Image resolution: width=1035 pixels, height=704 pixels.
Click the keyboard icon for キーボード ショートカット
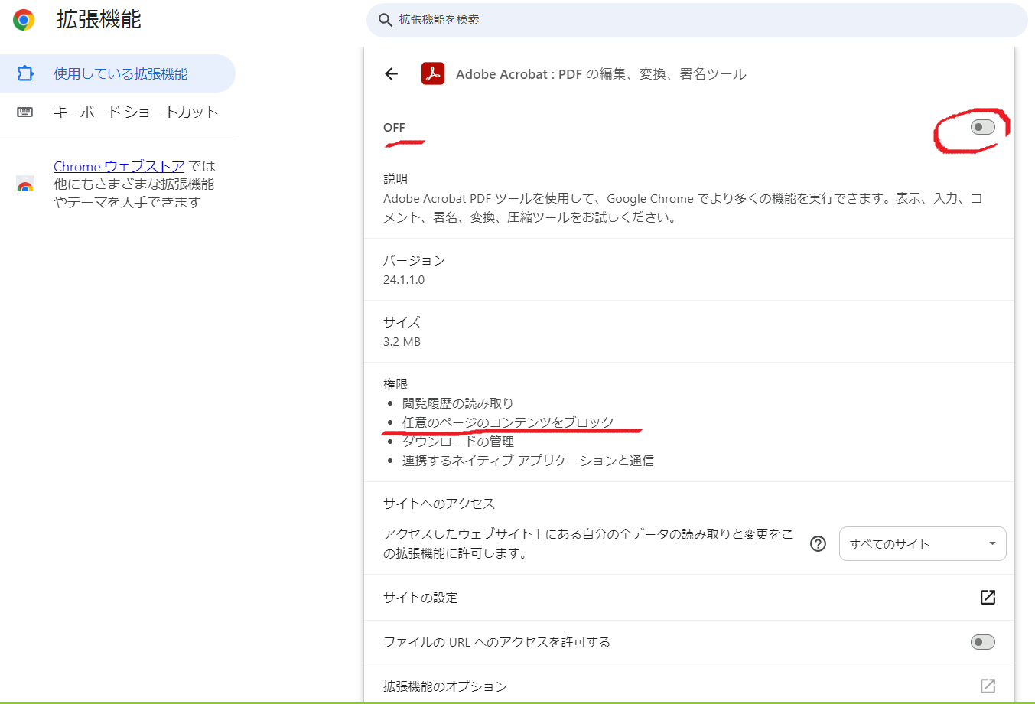25,112
